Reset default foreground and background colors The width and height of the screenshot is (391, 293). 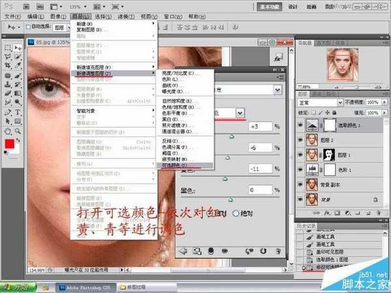(6, 152)
